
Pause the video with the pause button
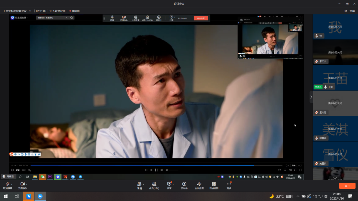pos(156,170)
